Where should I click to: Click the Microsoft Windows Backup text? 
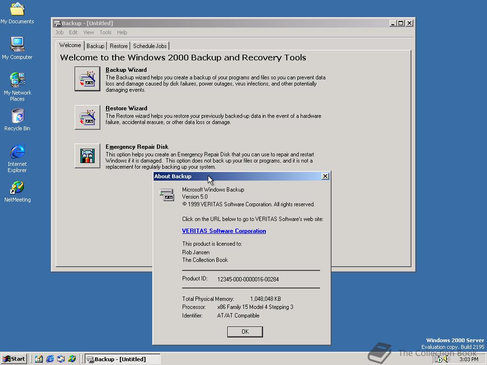pyautogui.click(x=213, y=190)
